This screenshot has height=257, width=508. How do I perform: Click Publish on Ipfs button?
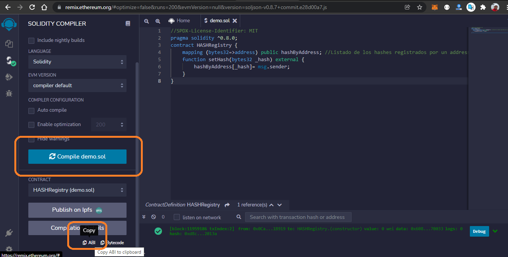tap(77, 210)
